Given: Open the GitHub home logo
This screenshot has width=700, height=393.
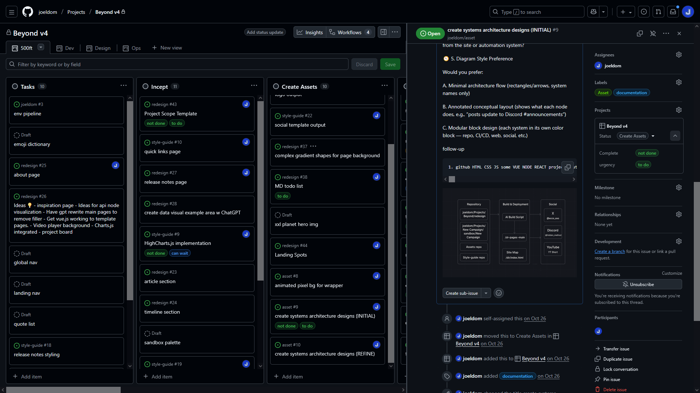Looking at the screenshot, I should (x=28, y=12).
